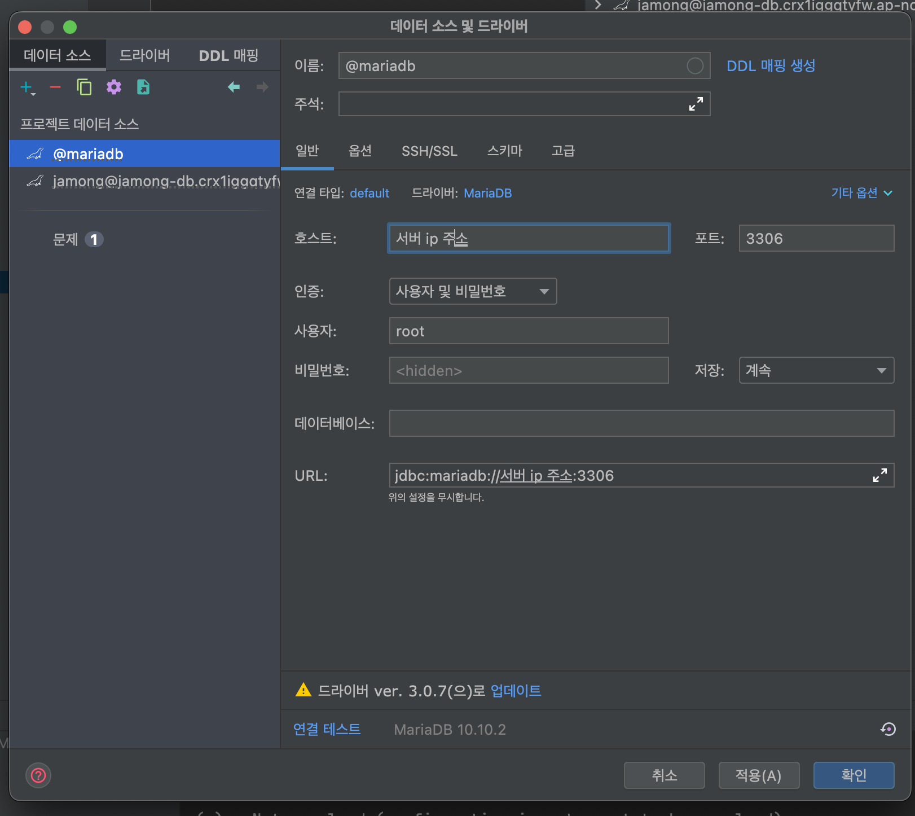Click the 업데이트 driver link

(x=516, y=690)
